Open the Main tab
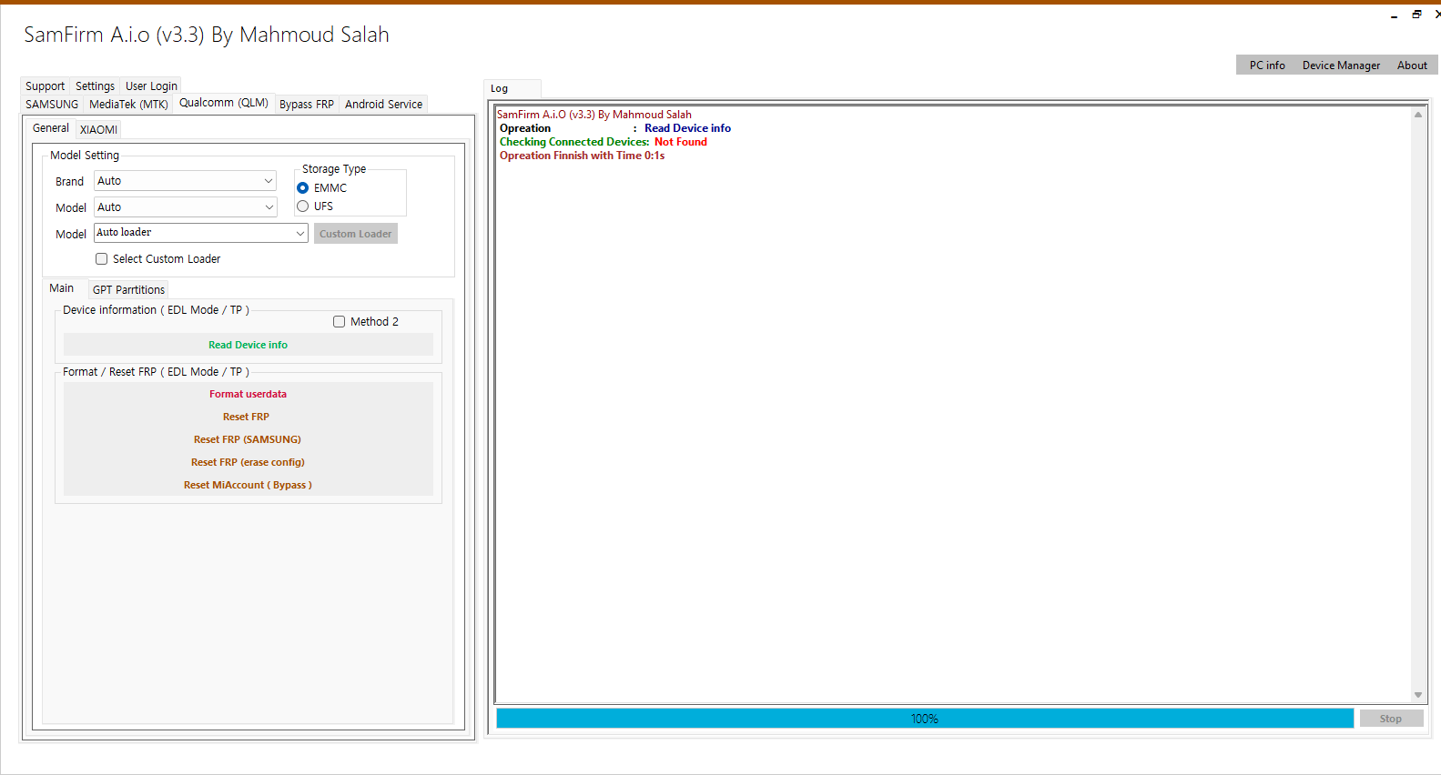The width and height of the screenshot is (1441, 775). (62, 288)
